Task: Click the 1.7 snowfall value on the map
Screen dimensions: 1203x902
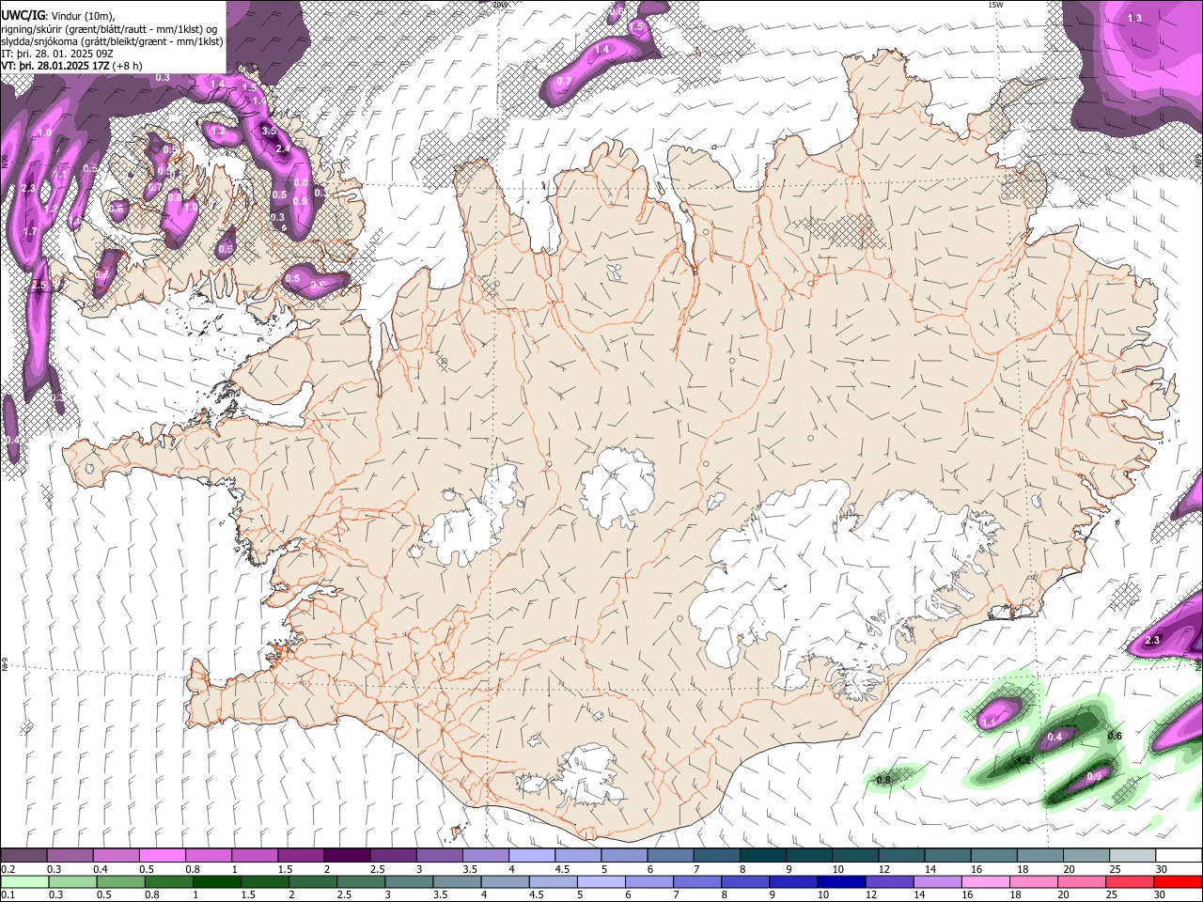Action: point(30,231)
